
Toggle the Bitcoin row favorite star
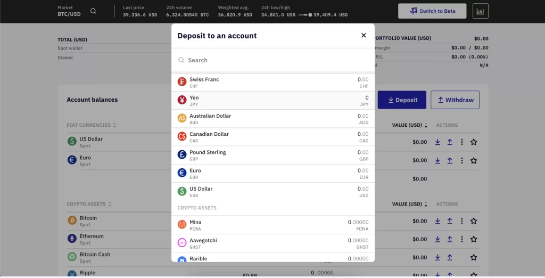[474, 221]
